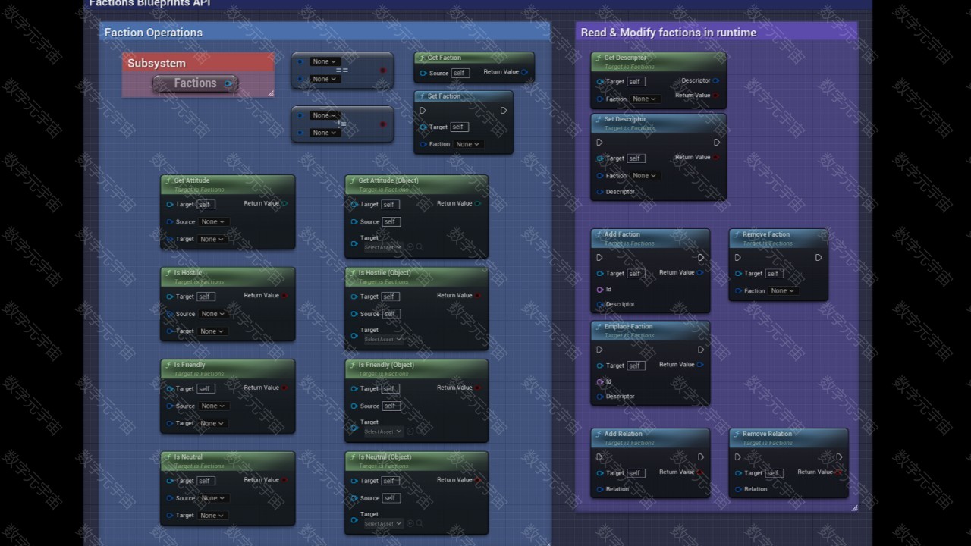Viewport: 971px width, 546px height.
Task: Select the Set Descriptor node title
Action: point(625,119)
